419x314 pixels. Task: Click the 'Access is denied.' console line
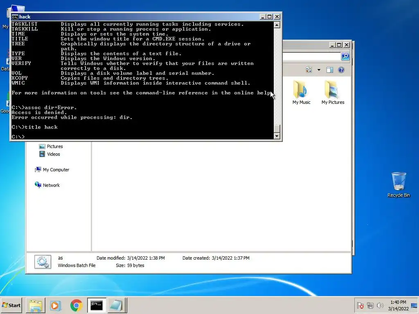39,112
